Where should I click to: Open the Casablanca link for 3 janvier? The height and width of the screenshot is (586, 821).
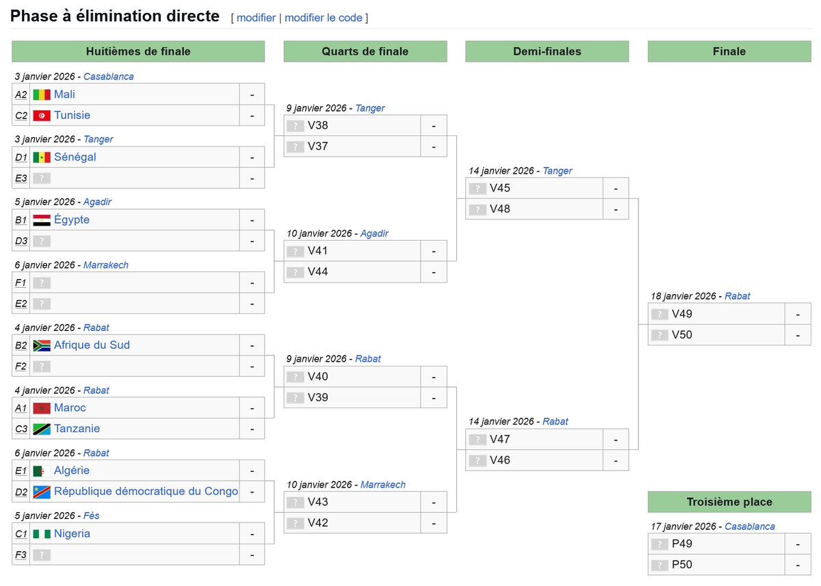[109, 77]
